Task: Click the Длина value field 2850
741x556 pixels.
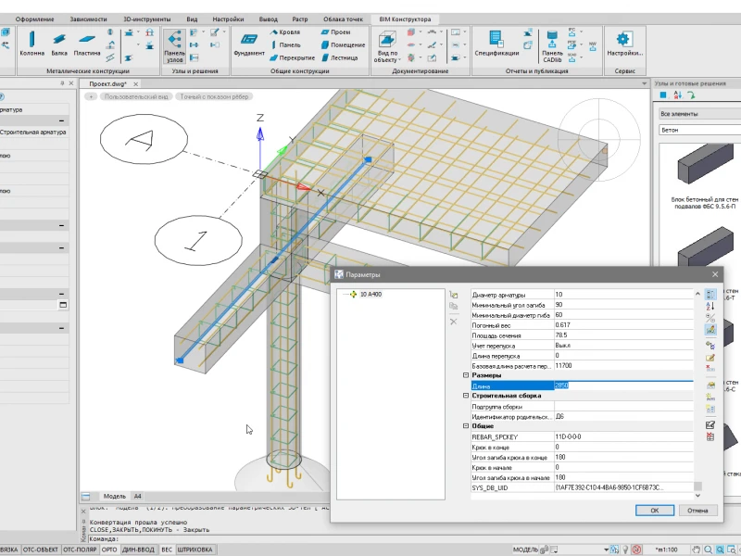Action: pos(623,385)
